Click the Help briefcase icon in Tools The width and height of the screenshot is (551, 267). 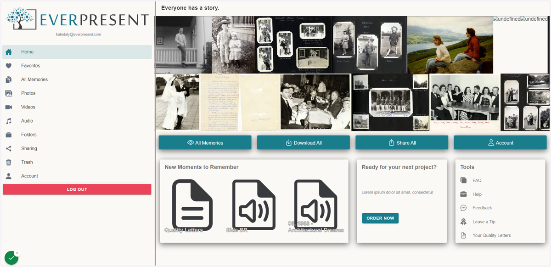coord(463,194)
